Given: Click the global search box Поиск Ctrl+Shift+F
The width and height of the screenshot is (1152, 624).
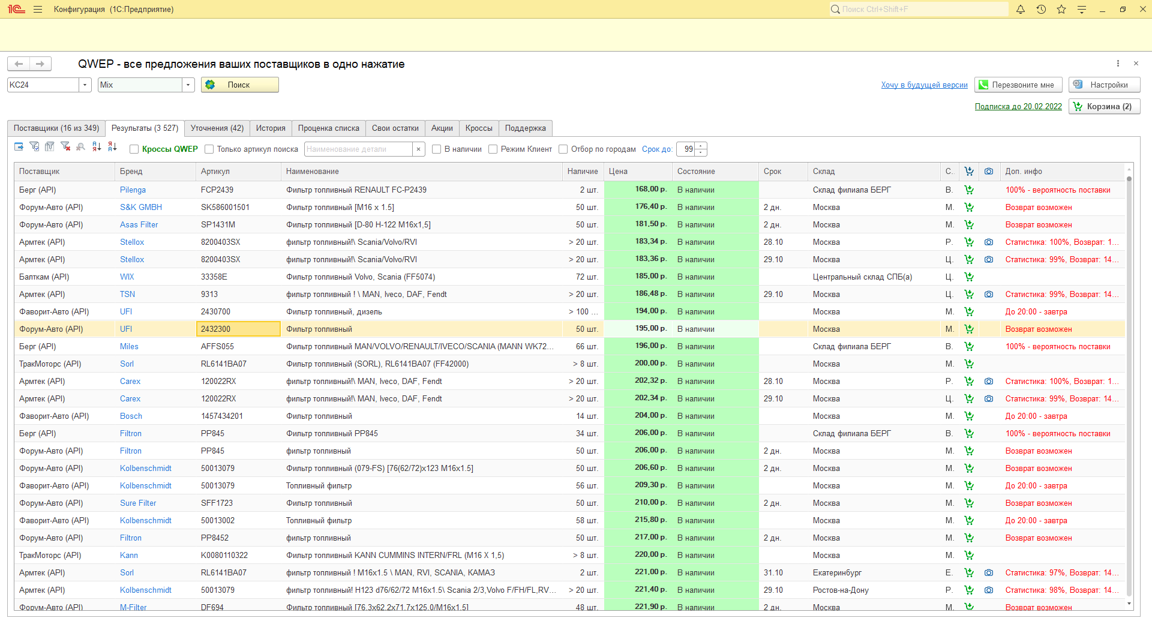Looking at the screenshot, I should click(919, 9).
